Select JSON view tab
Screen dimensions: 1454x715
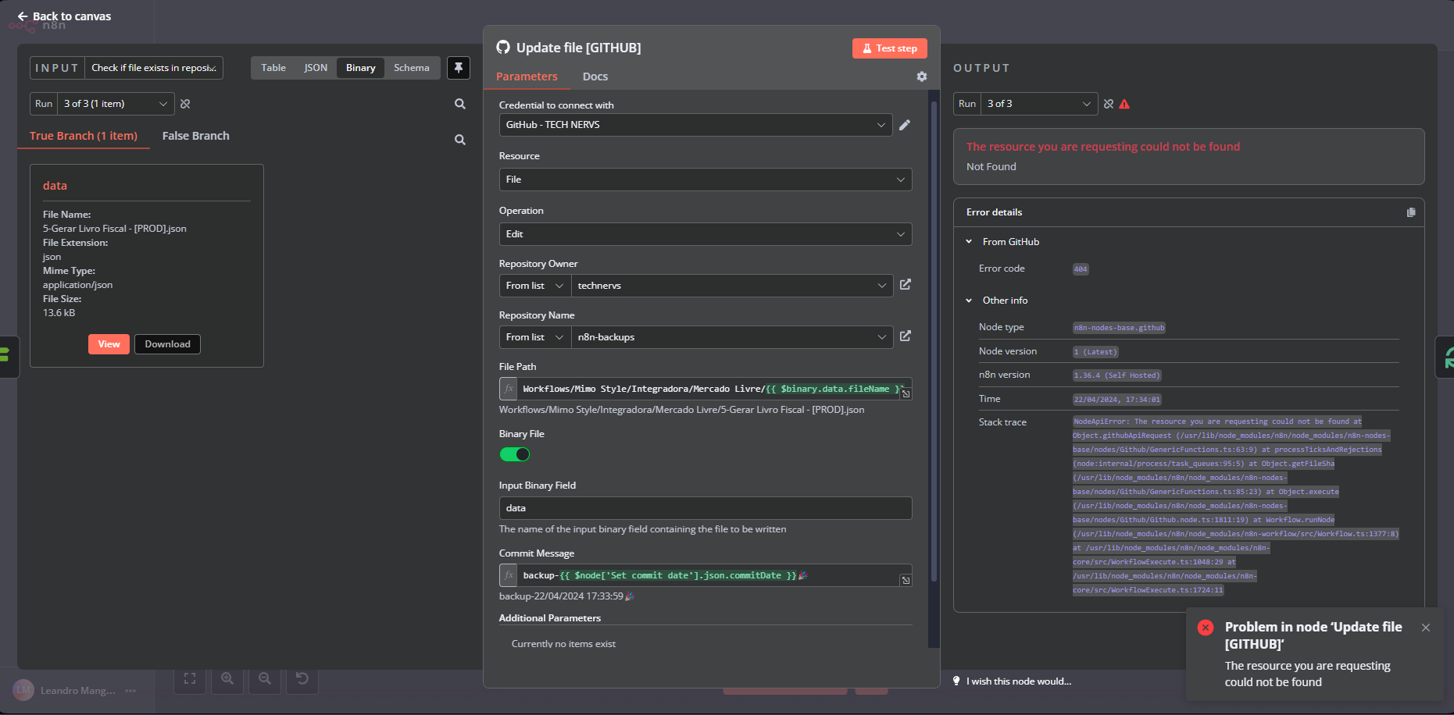pos(316,68)
